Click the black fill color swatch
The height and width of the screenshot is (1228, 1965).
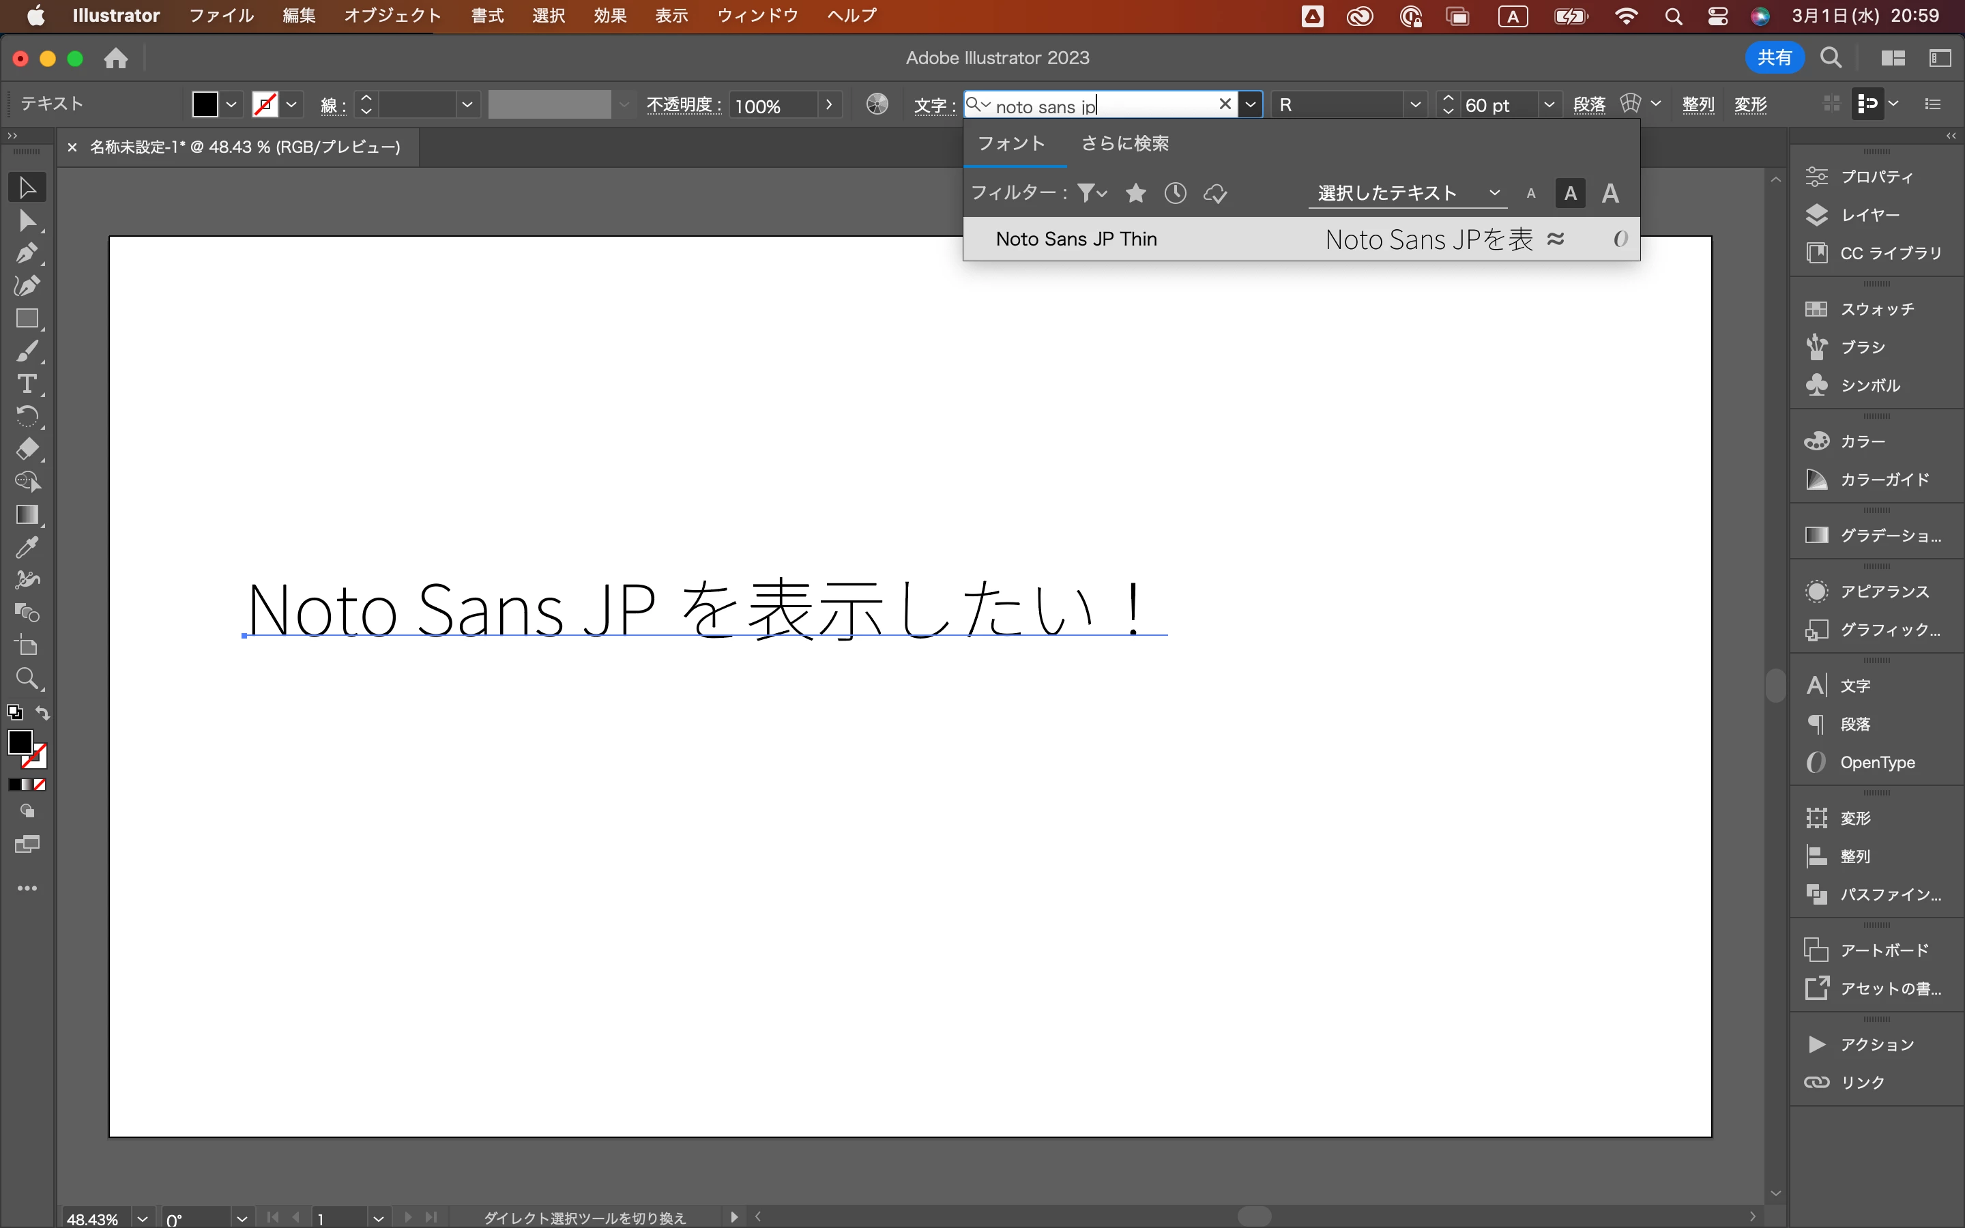[x=205, y=105]
